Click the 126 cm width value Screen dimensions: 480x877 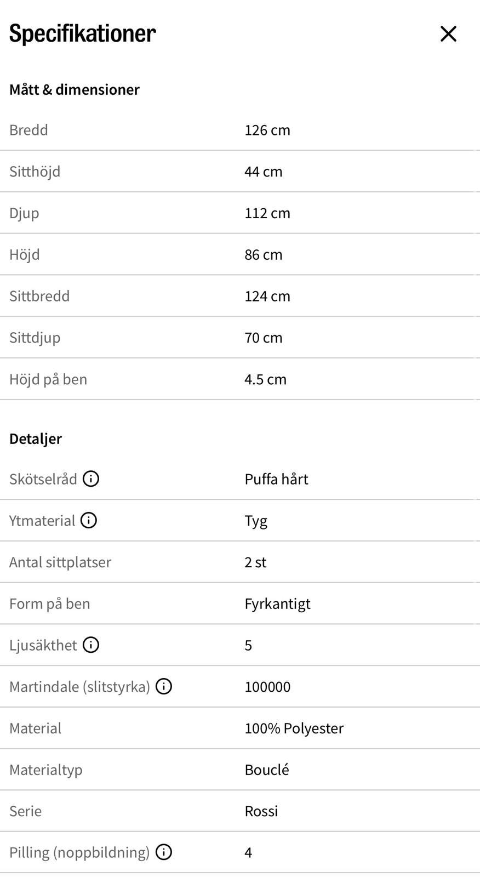coord(267,130)
